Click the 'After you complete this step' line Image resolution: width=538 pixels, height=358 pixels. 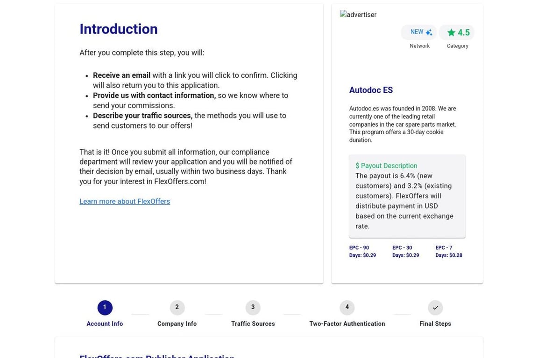[142, 53]
